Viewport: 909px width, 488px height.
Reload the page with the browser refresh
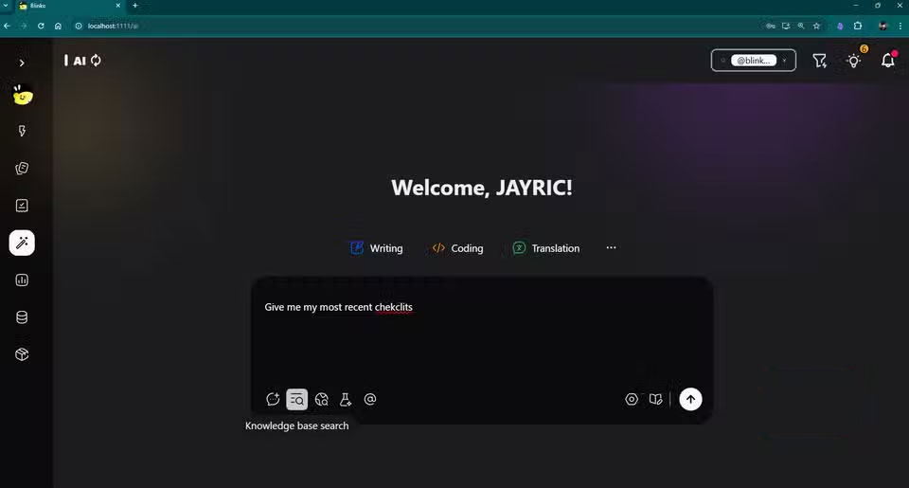coord(41,26)
